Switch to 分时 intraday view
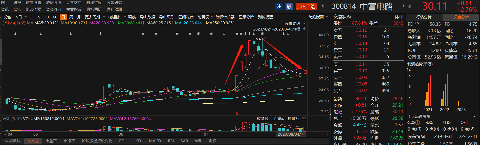480x145 pixels. (8, 17)
